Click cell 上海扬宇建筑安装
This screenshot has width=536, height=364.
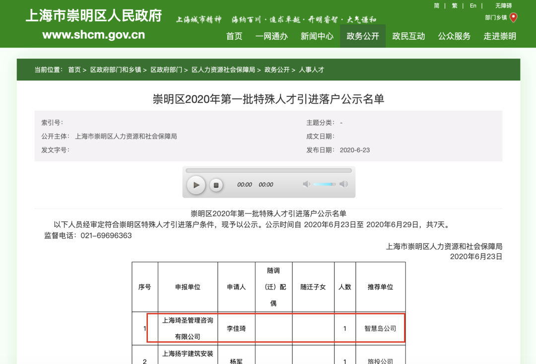pos(188,354)
